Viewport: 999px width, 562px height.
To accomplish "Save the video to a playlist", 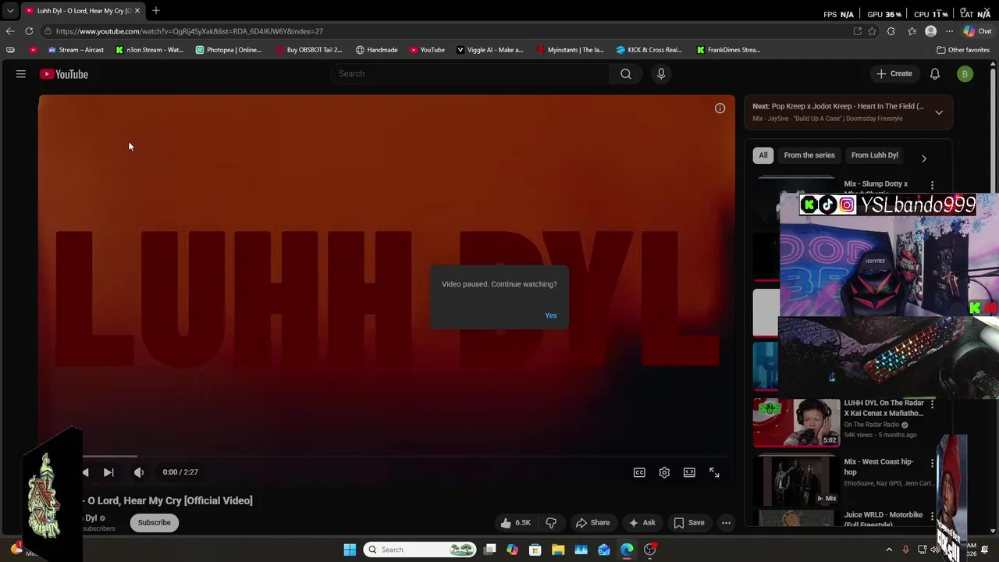I will (689, 523).
